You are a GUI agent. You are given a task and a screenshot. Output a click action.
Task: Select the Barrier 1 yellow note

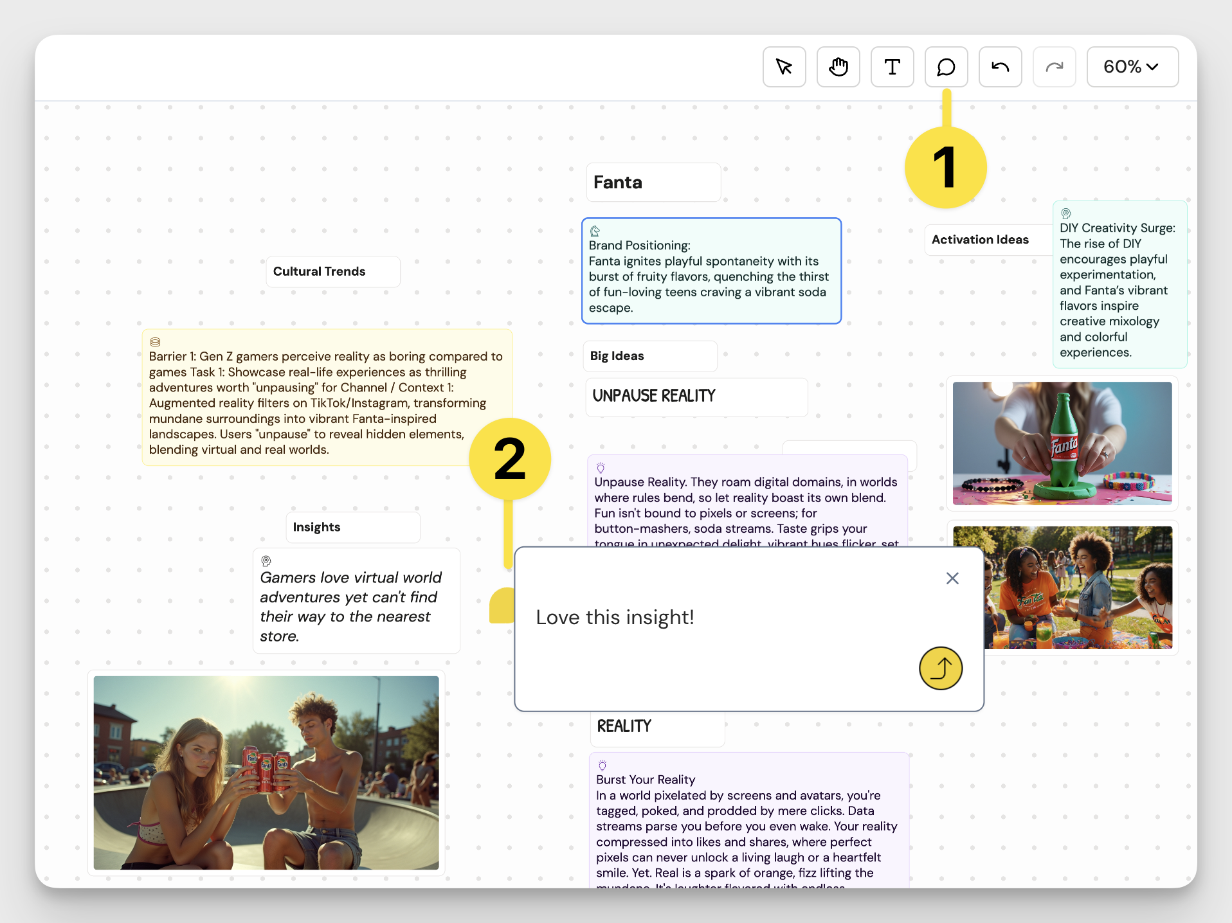click(x=327, y=397)
